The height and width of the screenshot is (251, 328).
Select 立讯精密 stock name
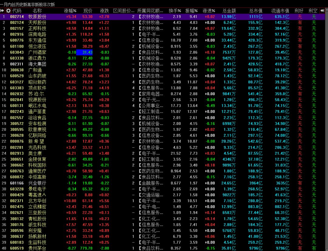pyautogui.click(x=37, y=207)
